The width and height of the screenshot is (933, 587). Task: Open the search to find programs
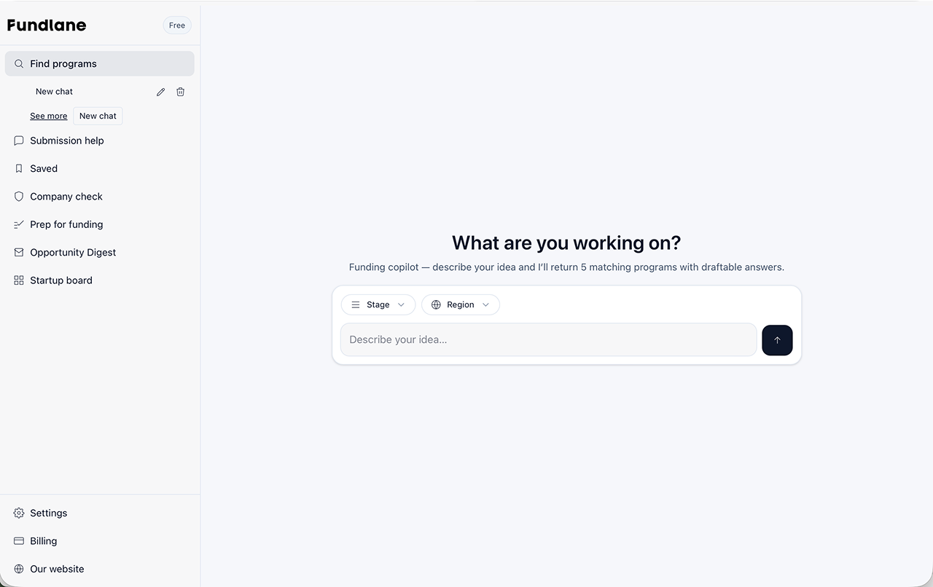coord(99,63)
